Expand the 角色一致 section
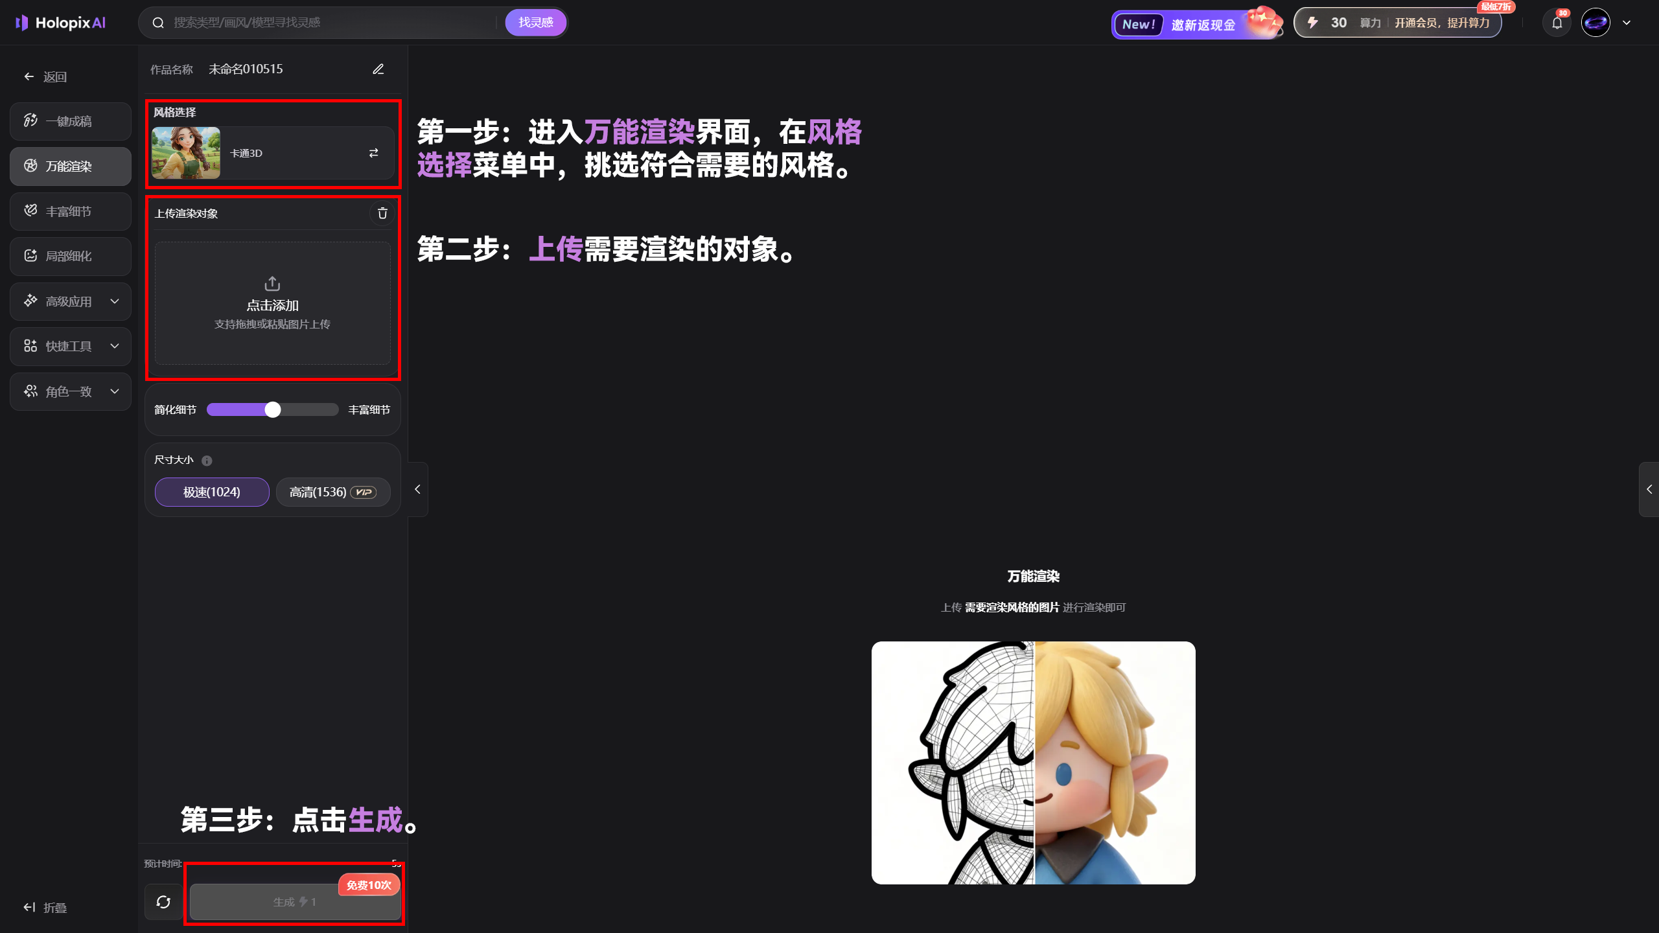The height and width of the screenshot is (933, 1659). coord(70,391)
